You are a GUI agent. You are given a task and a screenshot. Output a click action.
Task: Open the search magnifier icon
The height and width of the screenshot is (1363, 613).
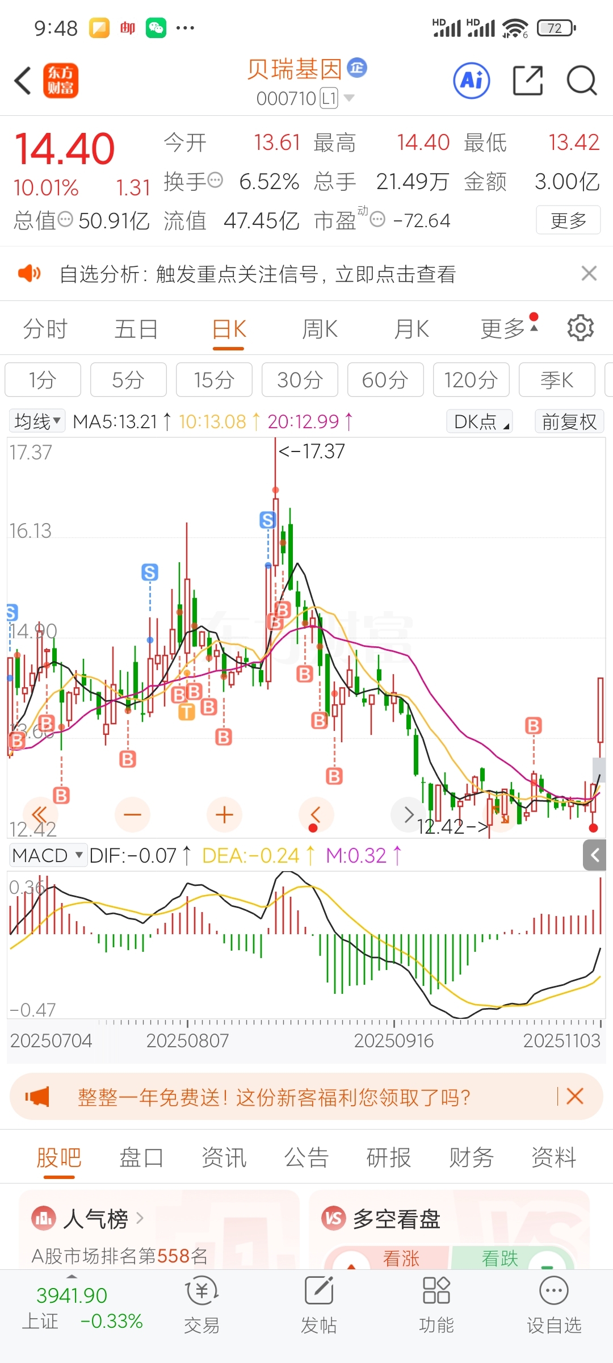click(582, 81)
